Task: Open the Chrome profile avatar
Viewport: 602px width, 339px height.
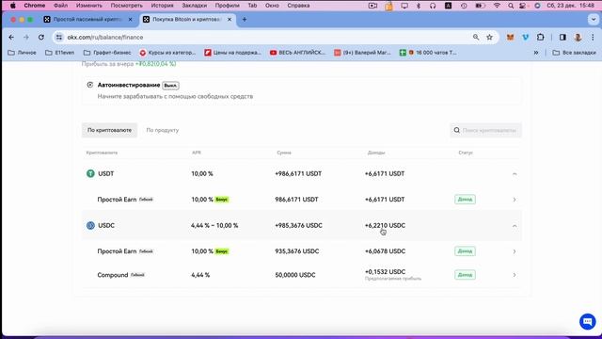Action: tap(578, 38)
